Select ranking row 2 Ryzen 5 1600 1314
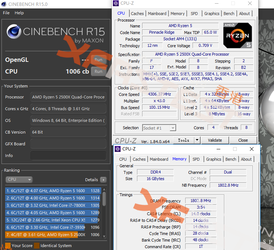The width and height of the screenshot is (274, 250). point(53,198)
